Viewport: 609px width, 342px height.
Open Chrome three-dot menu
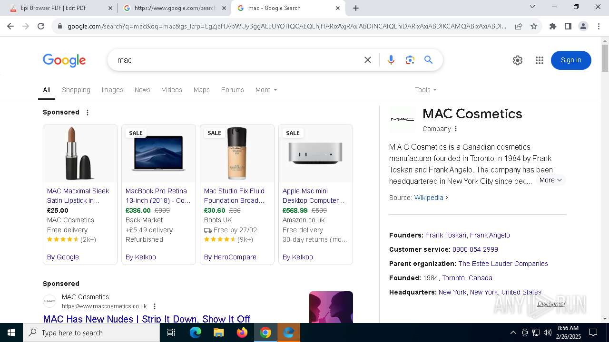[x=599, y=26]
